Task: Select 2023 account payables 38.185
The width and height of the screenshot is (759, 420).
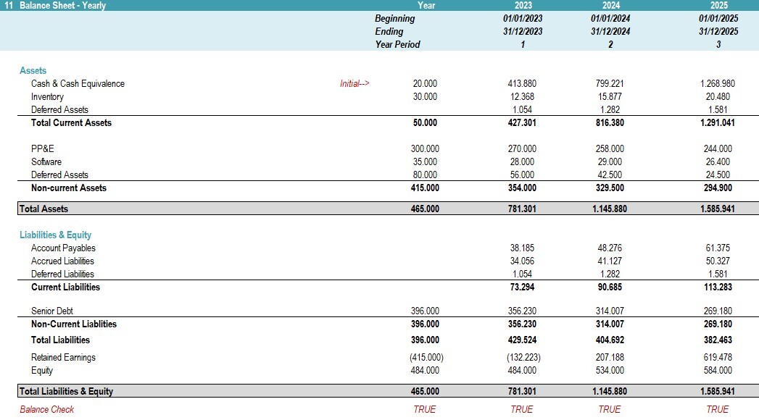Action: [522, 248]
